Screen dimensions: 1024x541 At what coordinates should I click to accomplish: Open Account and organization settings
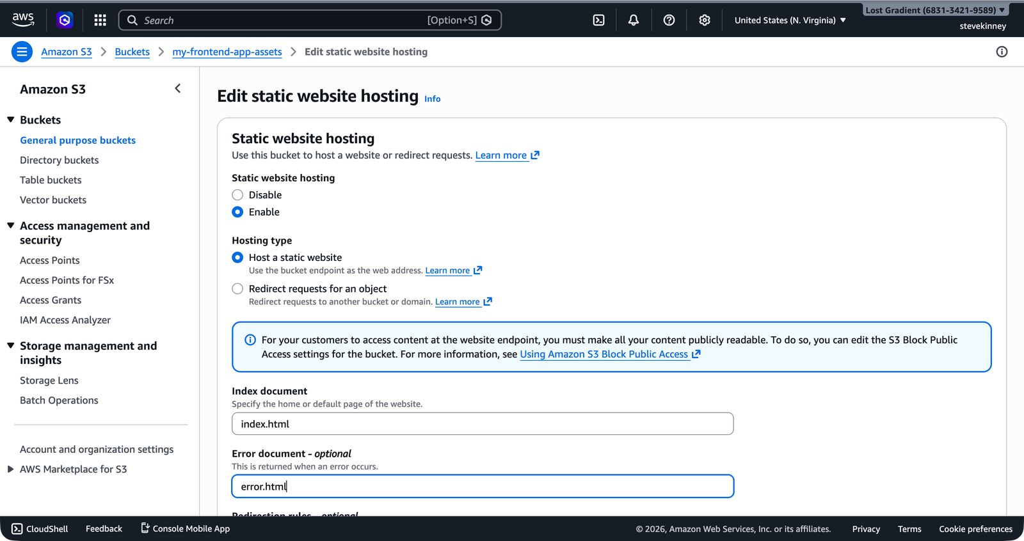pos(97,450)
